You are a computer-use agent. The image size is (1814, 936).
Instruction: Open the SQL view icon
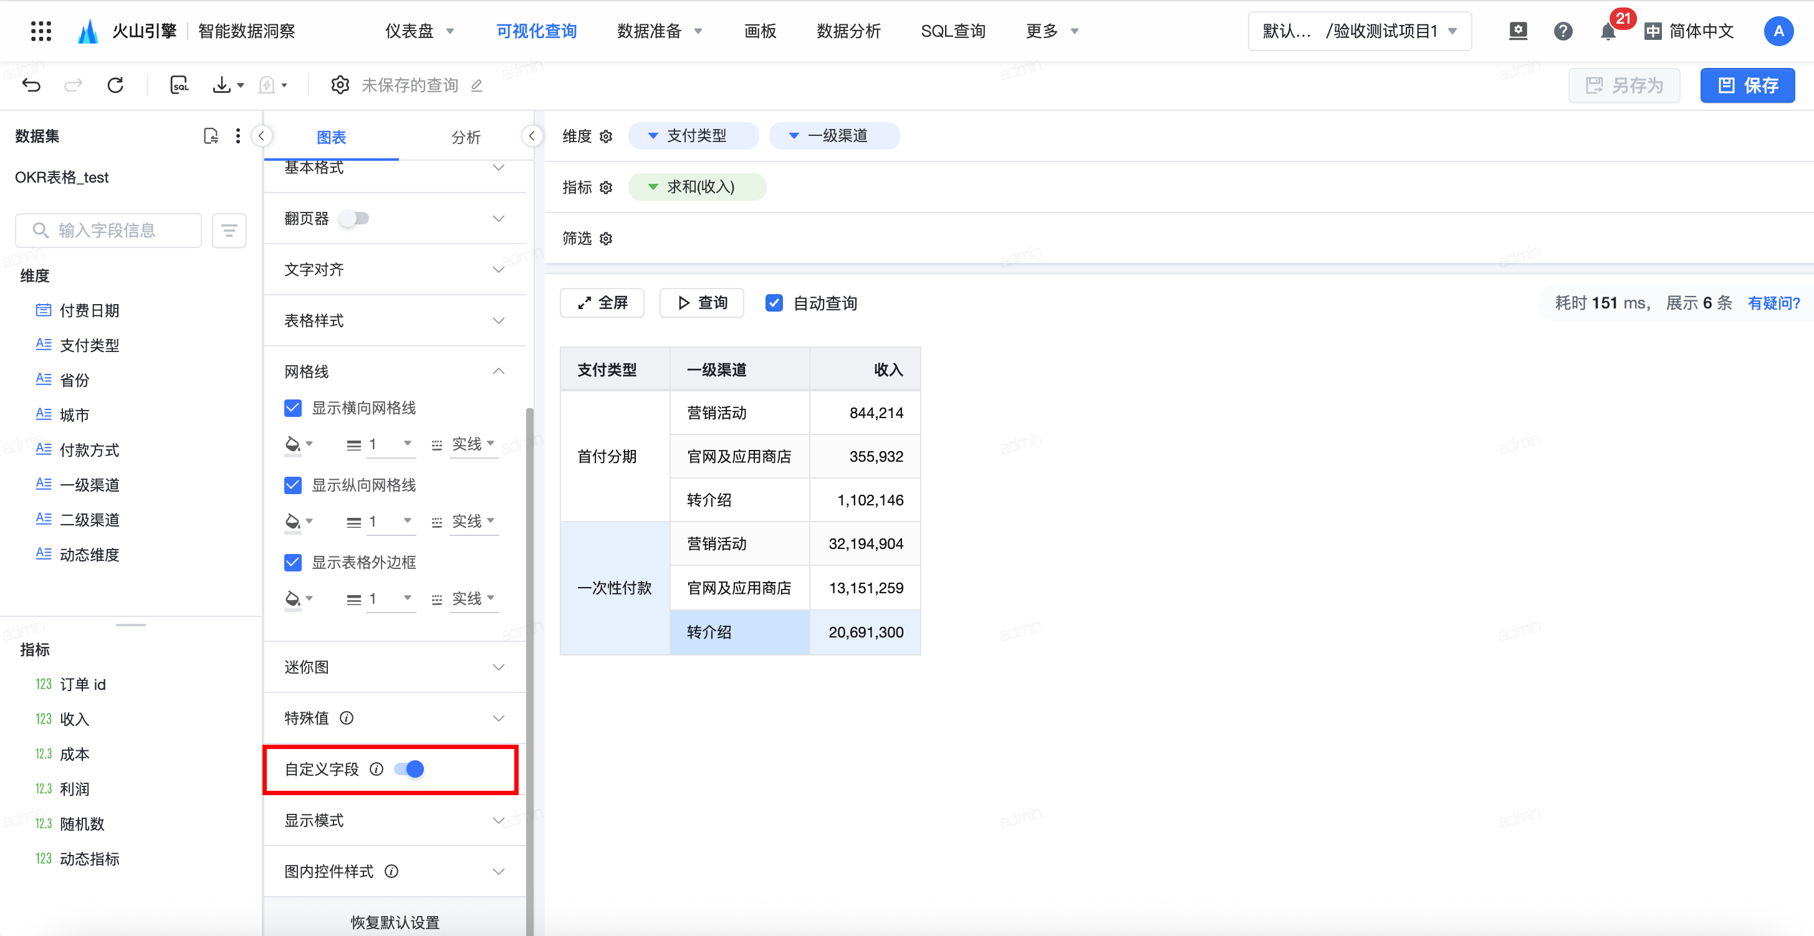point(180,85)
